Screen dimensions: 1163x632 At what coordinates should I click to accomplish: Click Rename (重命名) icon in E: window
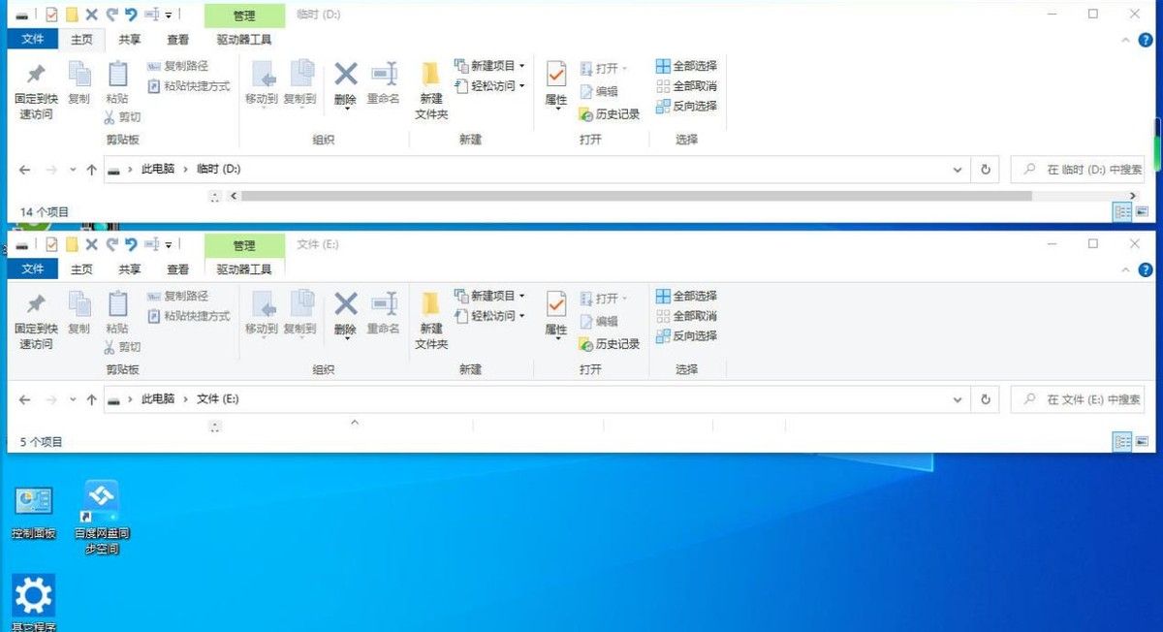coord(384,313)
